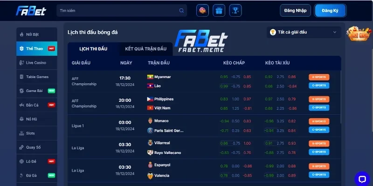Image resolution: width=373 pixels, height=186 pixels.
Task: Click C-SPORTS button for Rayo Vallecano row
Action: coord(319,152)
